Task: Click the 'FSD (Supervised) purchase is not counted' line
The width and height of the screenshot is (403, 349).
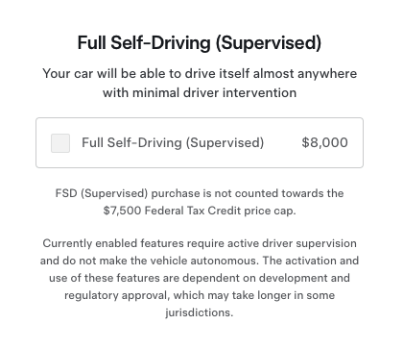Action: (200, 193)
